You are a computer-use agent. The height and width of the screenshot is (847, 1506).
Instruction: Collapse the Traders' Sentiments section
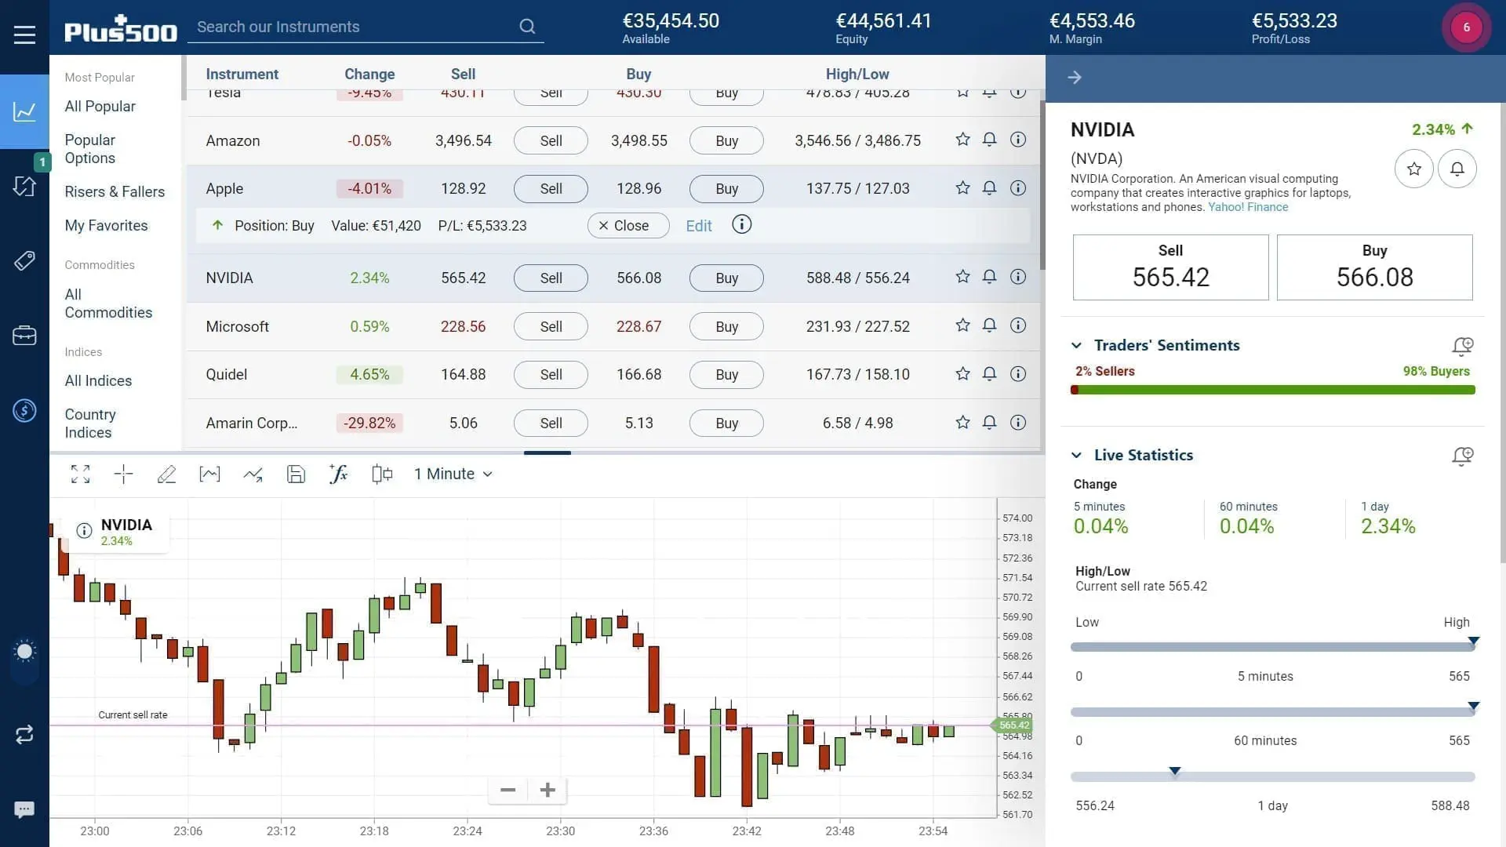[1077, 345]
